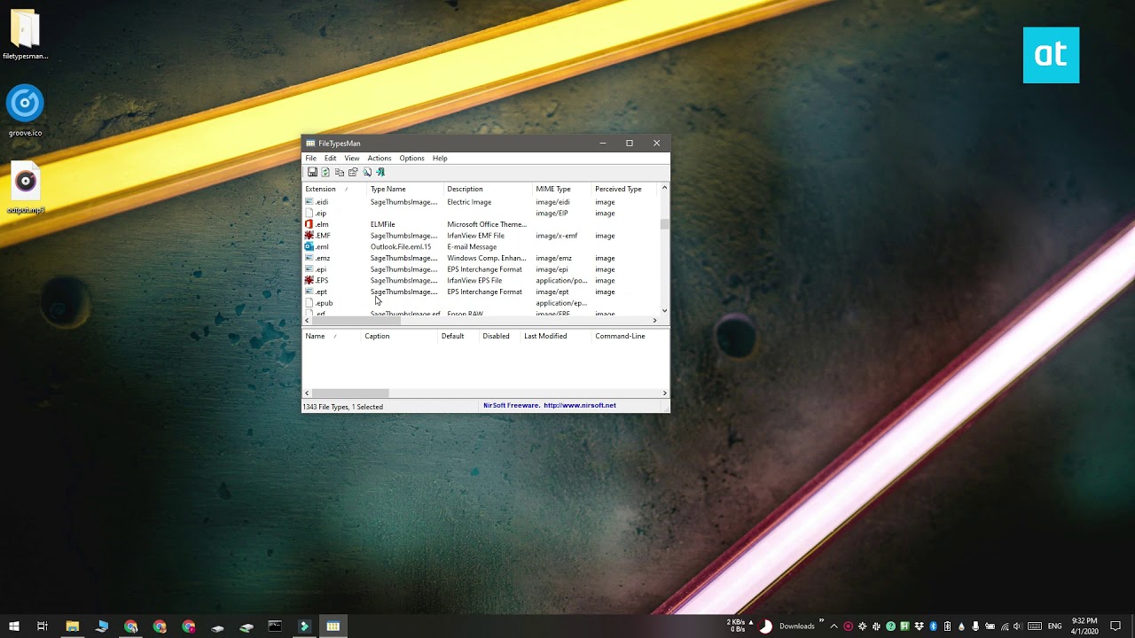The image size is (1135, 638).
Task: Click the Properties toolbar icon
Action: pyautogui.click(x=353, y=172)
